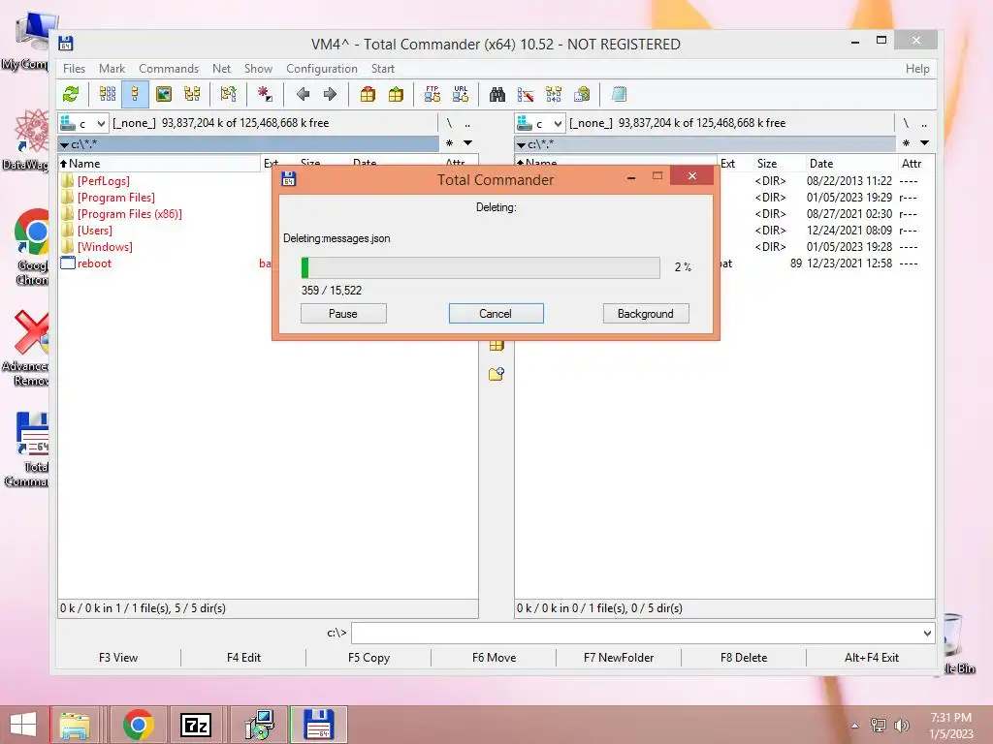Screen dimensions: 993x744
Task: Click the volume speaker icon in system tray
Action: (901, 725)
